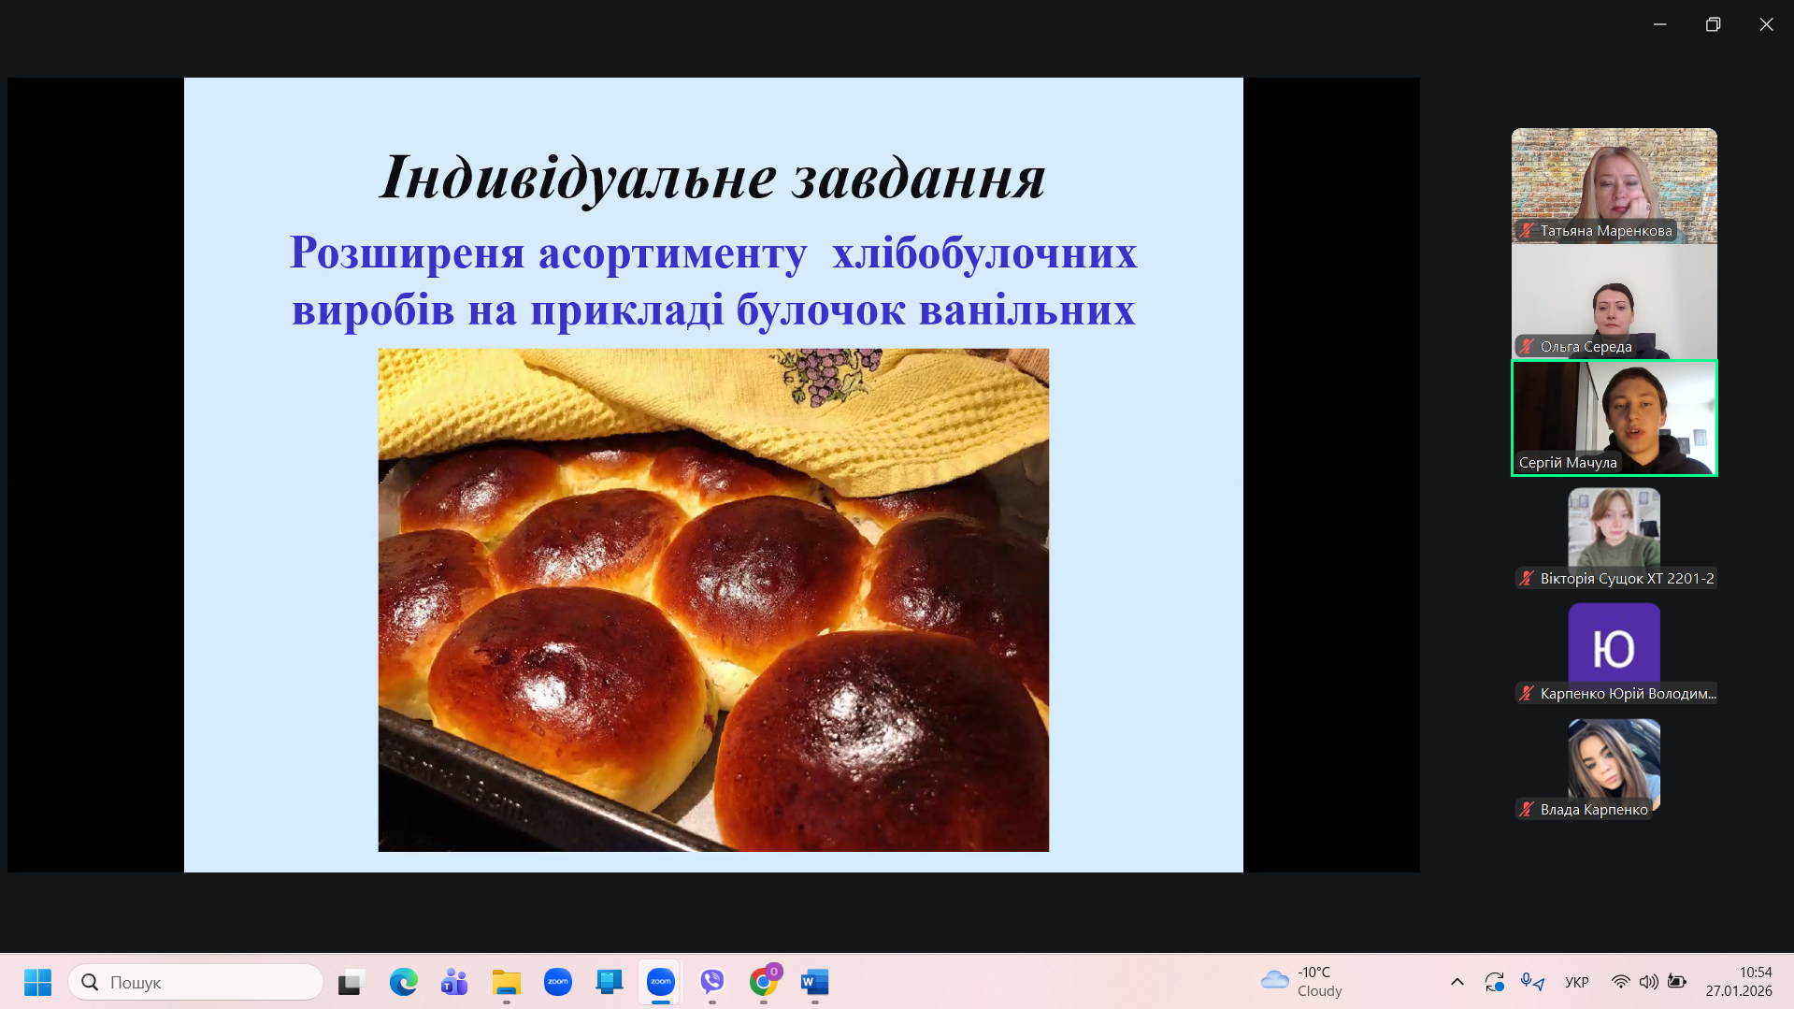Click the Google Chrome taskbar icon
The image size is (1794, 1009).
[x=764, y=982]
